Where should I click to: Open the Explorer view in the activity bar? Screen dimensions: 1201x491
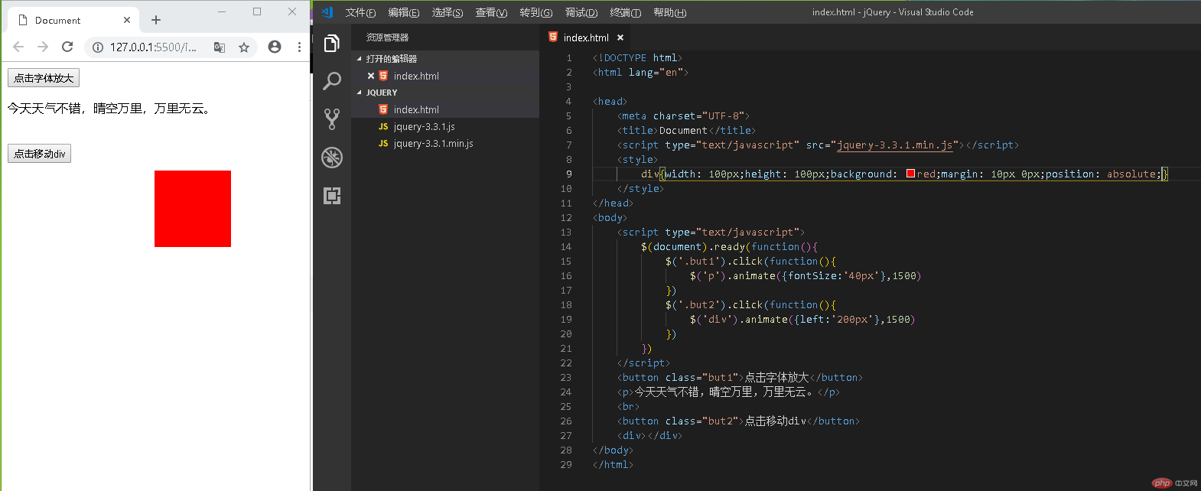coord(331,44)
